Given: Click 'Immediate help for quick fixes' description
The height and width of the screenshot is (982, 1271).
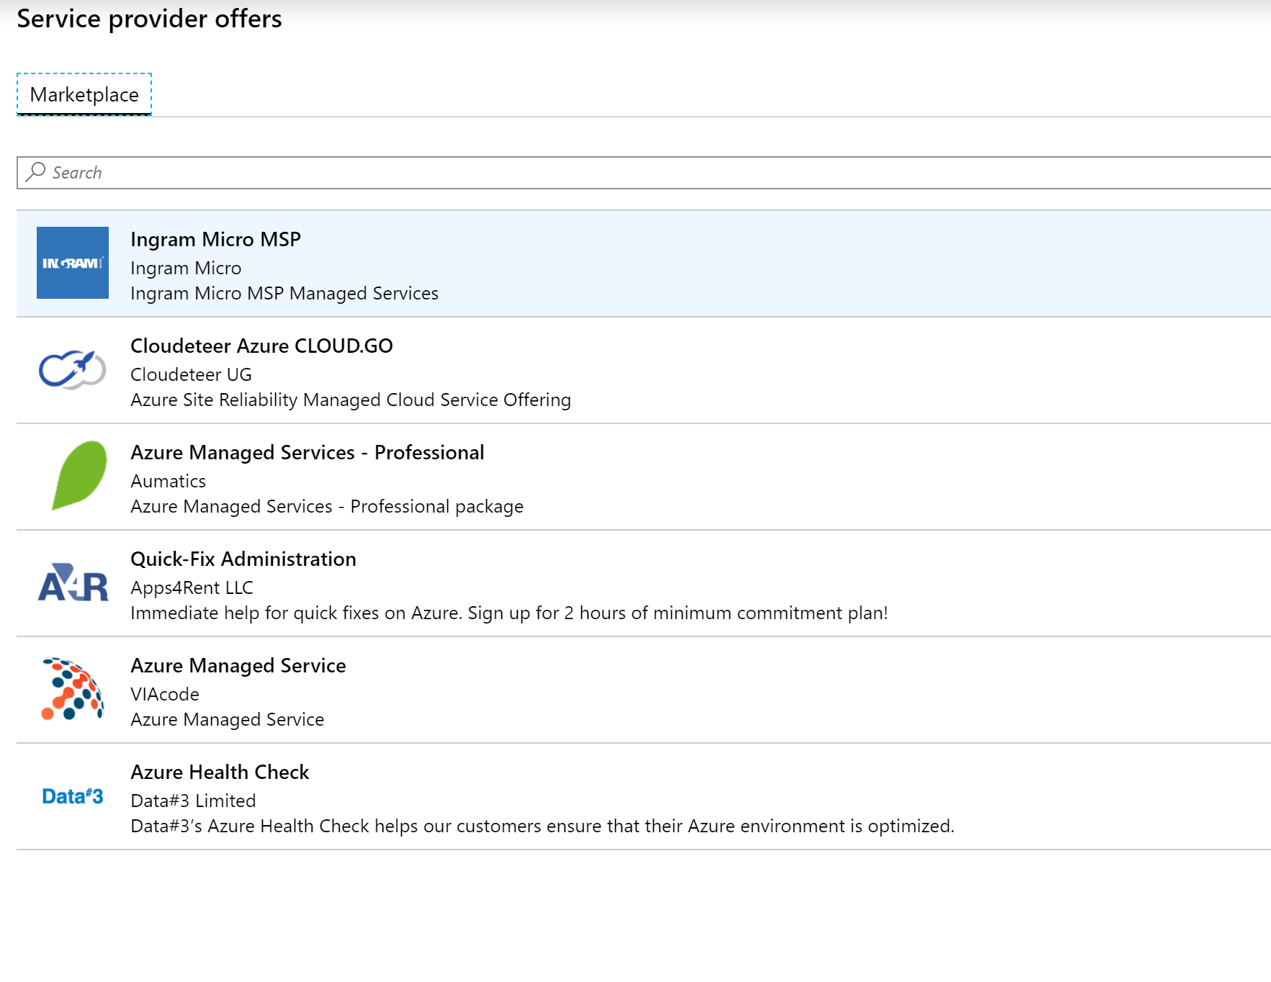Looking at the screenshot, I should click(509, 613).
